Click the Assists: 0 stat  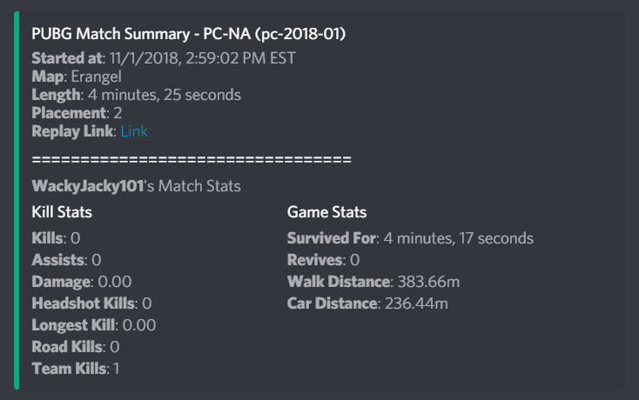click(x=66, y=260)
